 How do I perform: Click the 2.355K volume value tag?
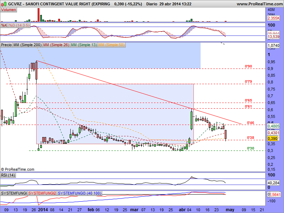coord(273,18)
